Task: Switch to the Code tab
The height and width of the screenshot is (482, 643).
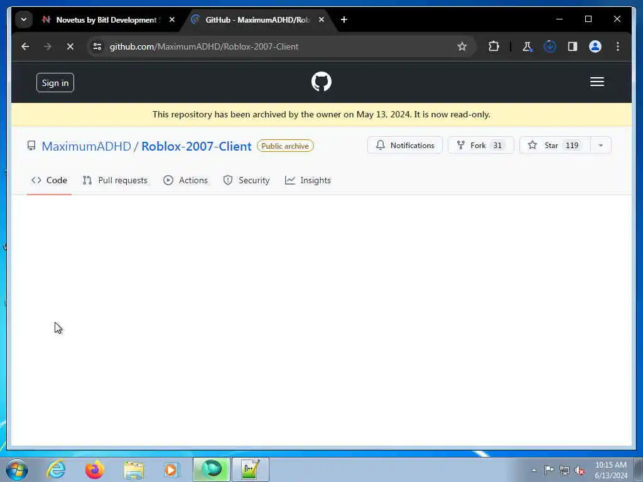Action: pos(49,180)
